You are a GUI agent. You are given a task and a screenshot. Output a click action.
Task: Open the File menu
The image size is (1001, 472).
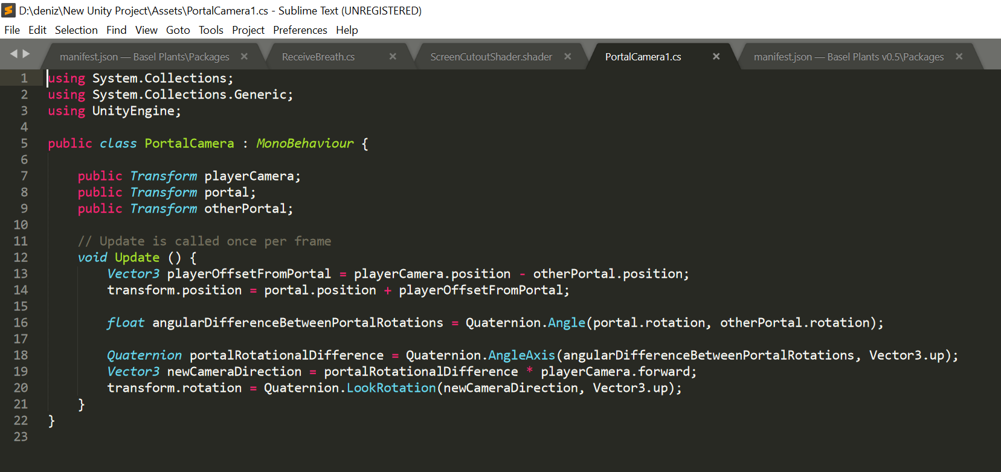(x=12, y=30)
